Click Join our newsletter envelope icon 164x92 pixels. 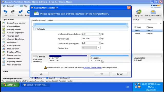153,12
